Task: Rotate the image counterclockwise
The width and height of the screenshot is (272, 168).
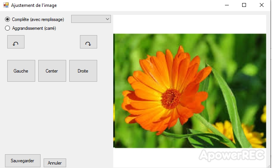Action: click(x=16, y=42)
